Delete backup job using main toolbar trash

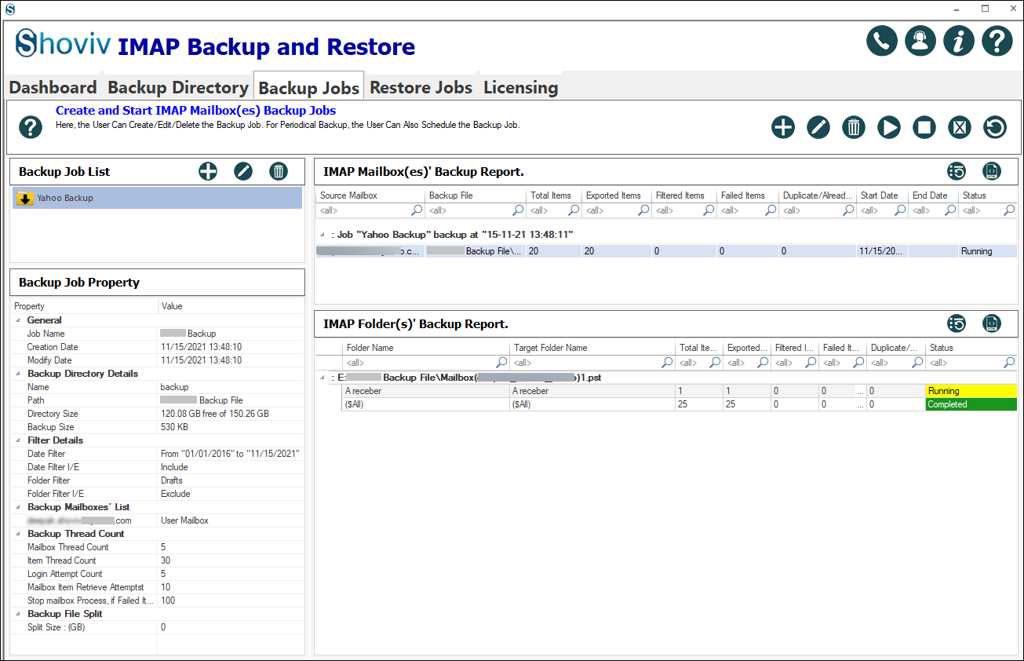(854, 127)
